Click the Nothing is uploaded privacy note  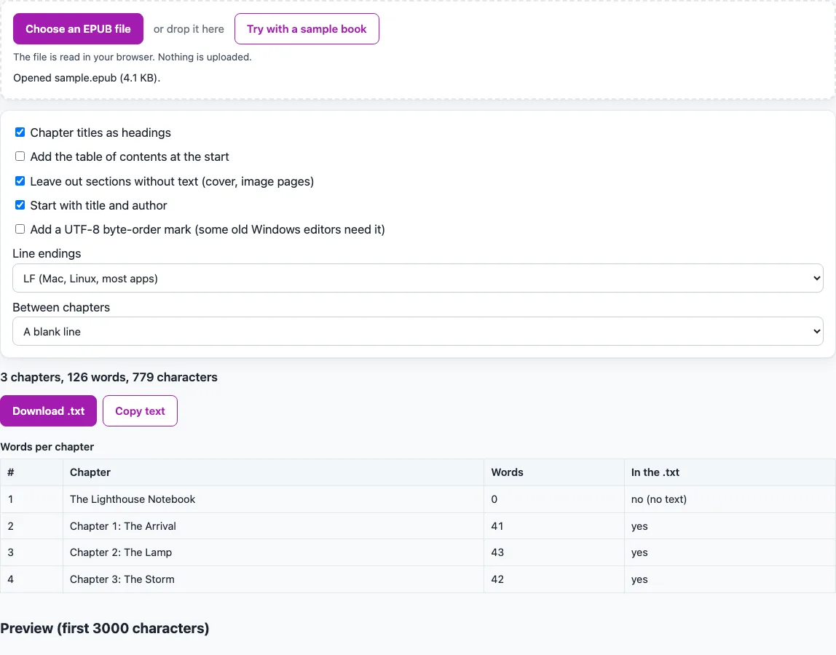(x=133, y=57)
